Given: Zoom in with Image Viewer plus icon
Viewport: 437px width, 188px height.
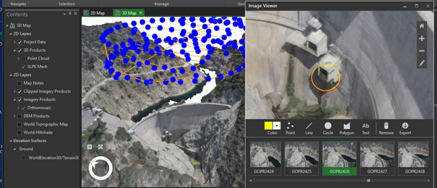Looking at the screenshot, I should coord(421,39).
